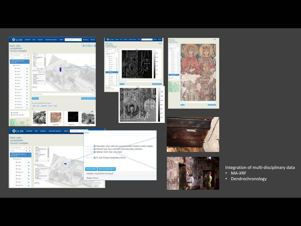Open the Filters dropdown, top-left window
Screen dimensions: 301x226
(17, 58)
